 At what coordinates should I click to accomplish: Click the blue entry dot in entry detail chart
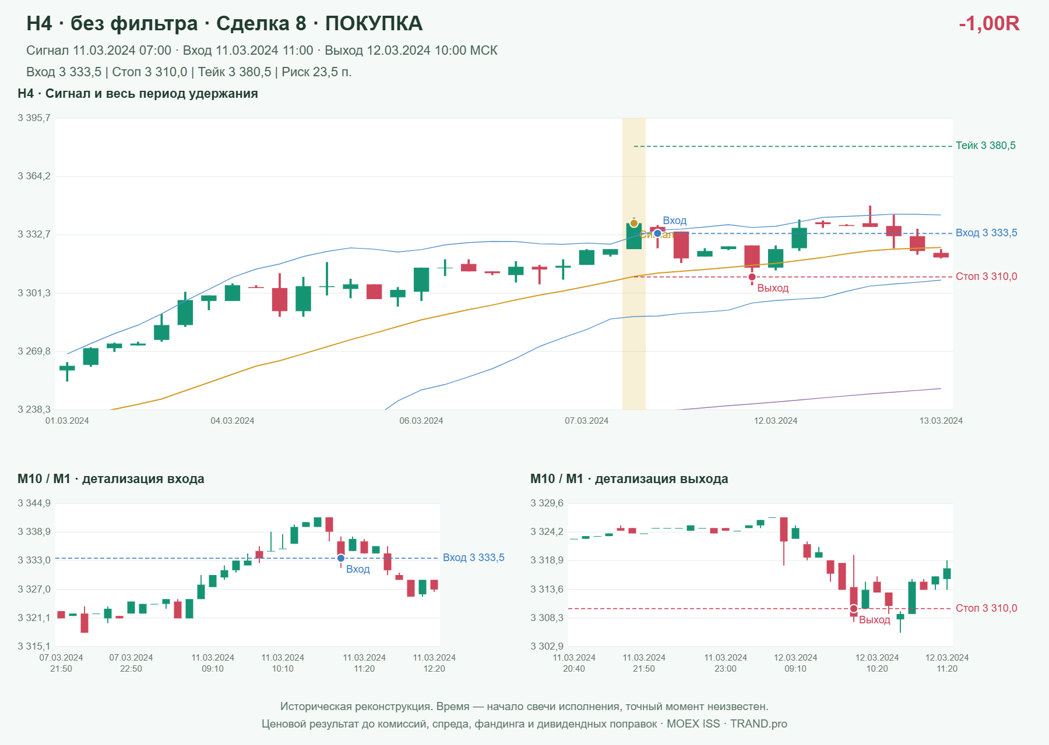tap(341, 558)
